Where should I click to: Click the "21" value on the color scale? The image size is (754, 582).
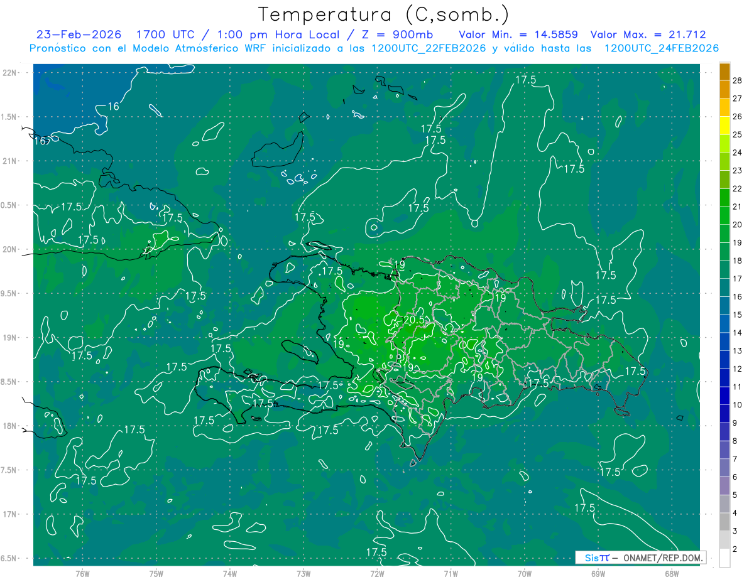click(x=738, y=207)
